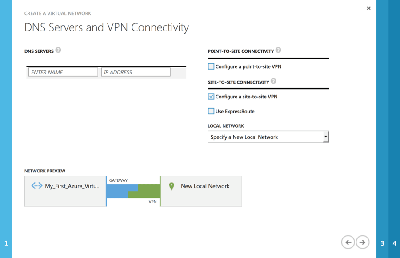This screenshot has height=258, width=400.
Task: Click inside the ENTER NAME field
Action: (63, 71)
